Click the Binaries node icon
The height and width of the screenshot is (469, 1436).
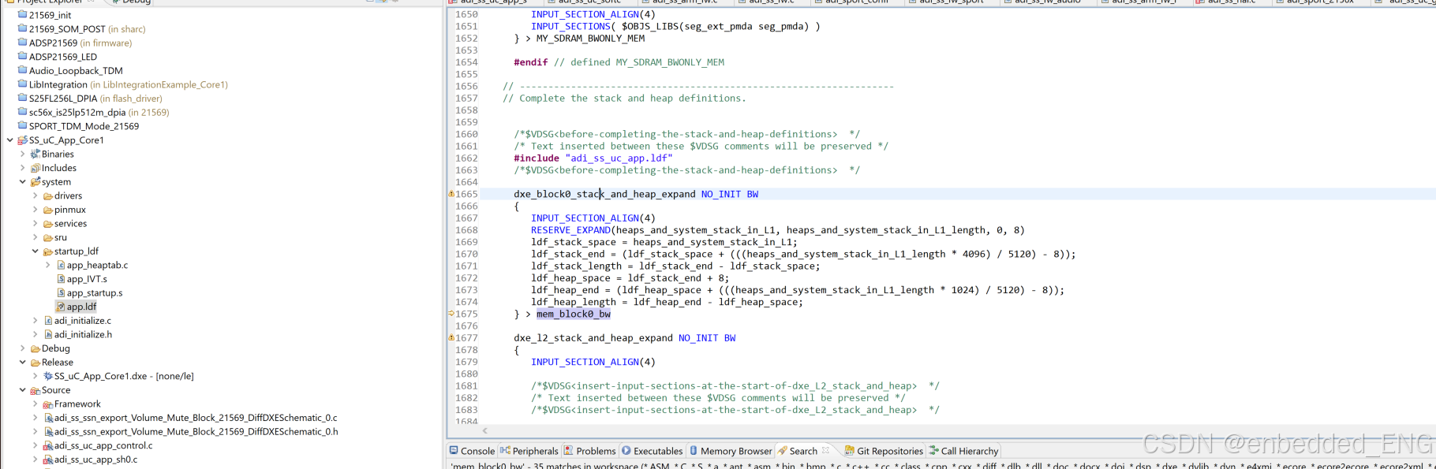coord(35,154)
